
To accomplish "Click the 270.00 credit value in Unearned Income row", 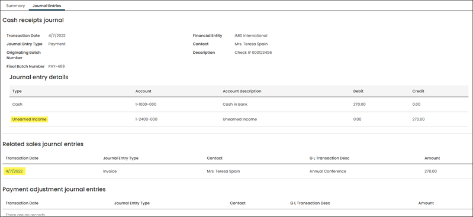I will tap(419, 119).
